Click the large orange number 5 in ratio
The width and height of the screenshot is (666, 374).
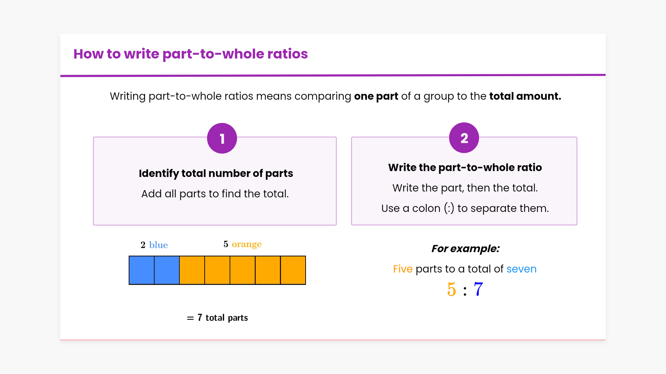coord(451,289)
